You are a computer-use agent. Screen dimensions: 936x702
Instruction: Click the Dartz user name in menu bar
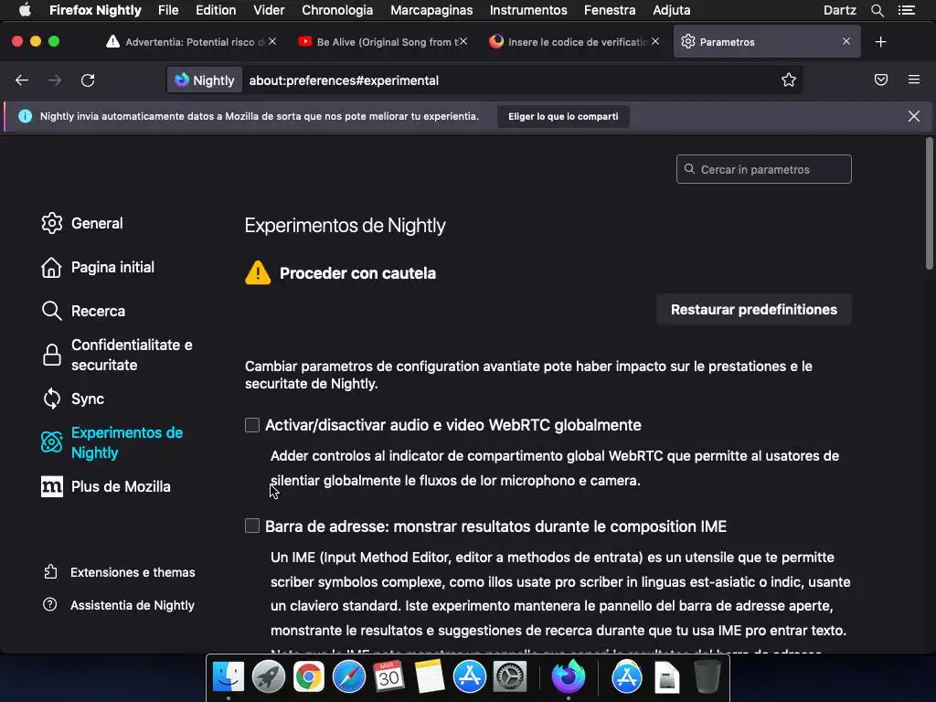click(839, 10)
